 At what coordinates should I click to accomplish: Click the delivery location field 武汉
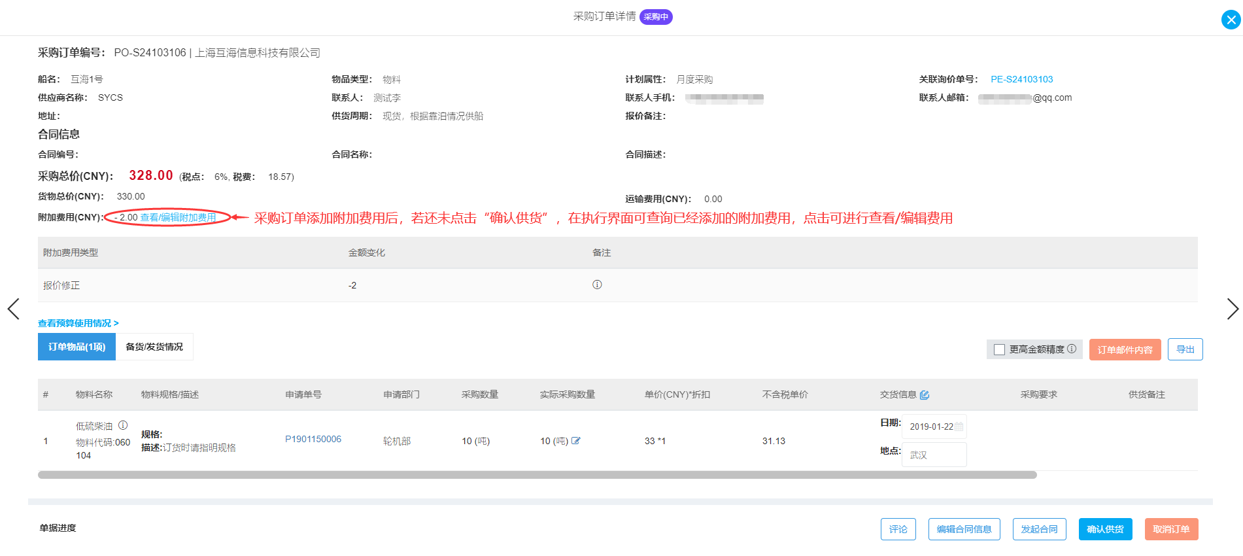(934, 455)
